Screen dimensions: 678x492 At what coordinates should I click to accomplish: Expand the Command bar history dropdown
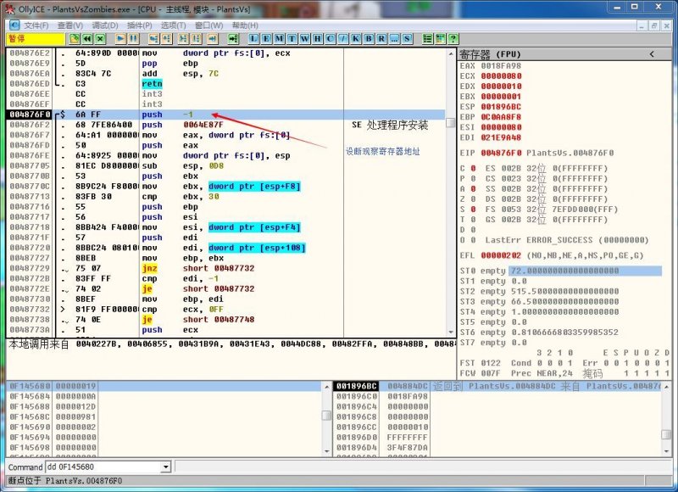(x=166, y=467)
